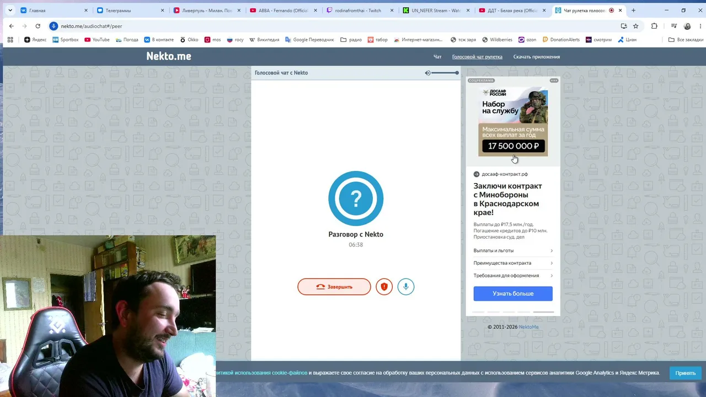
Task: Open the ad options three-dot menu
Action: (554, 81)
